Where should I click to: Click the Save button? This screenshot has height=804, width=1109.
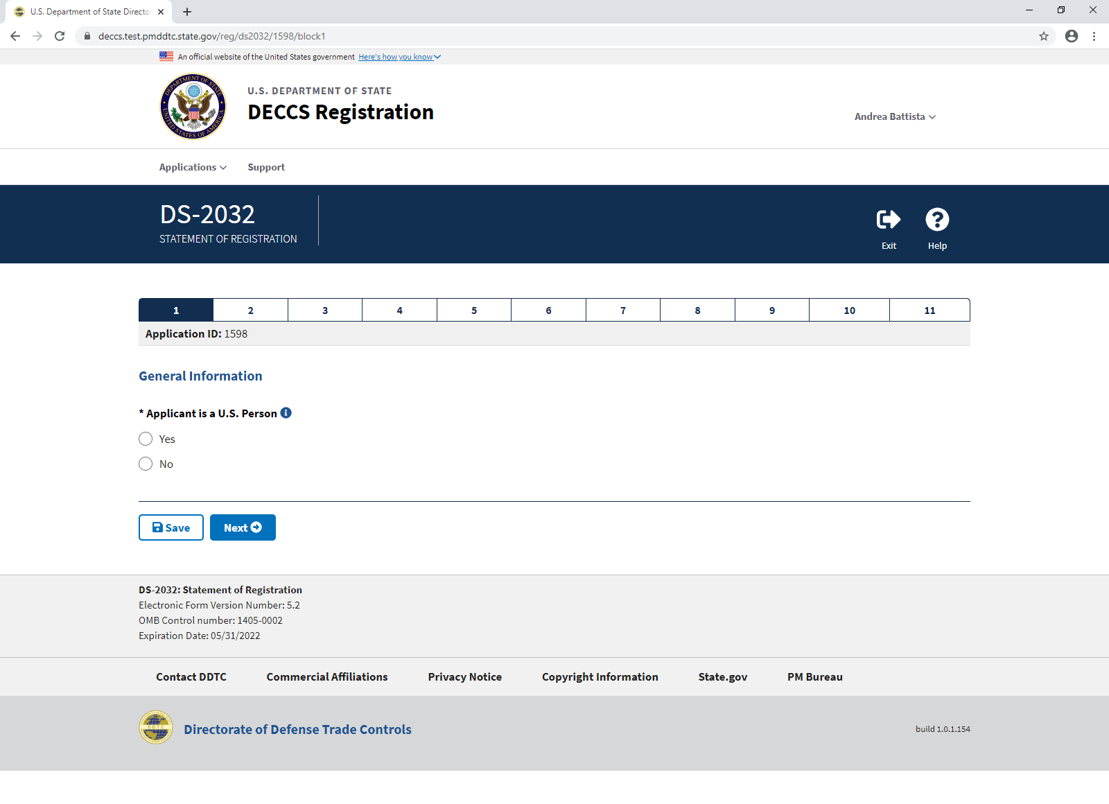[171, 527]
